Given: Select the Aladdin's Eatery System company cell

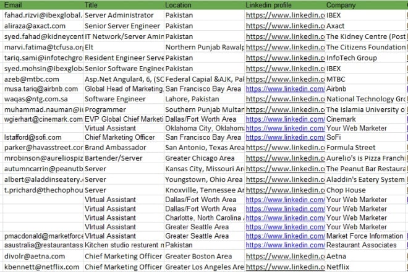Looking at the screenshot, I should (365, 179).
